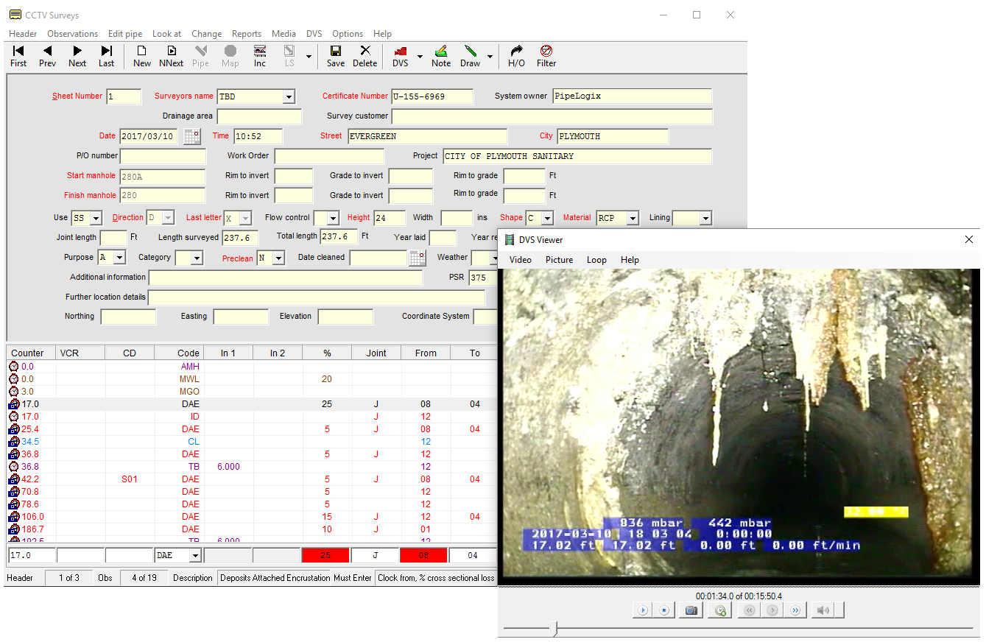This screenshot has width=986, height=642.
Task: Stop video in DVS Viewer
Action: 663,610
